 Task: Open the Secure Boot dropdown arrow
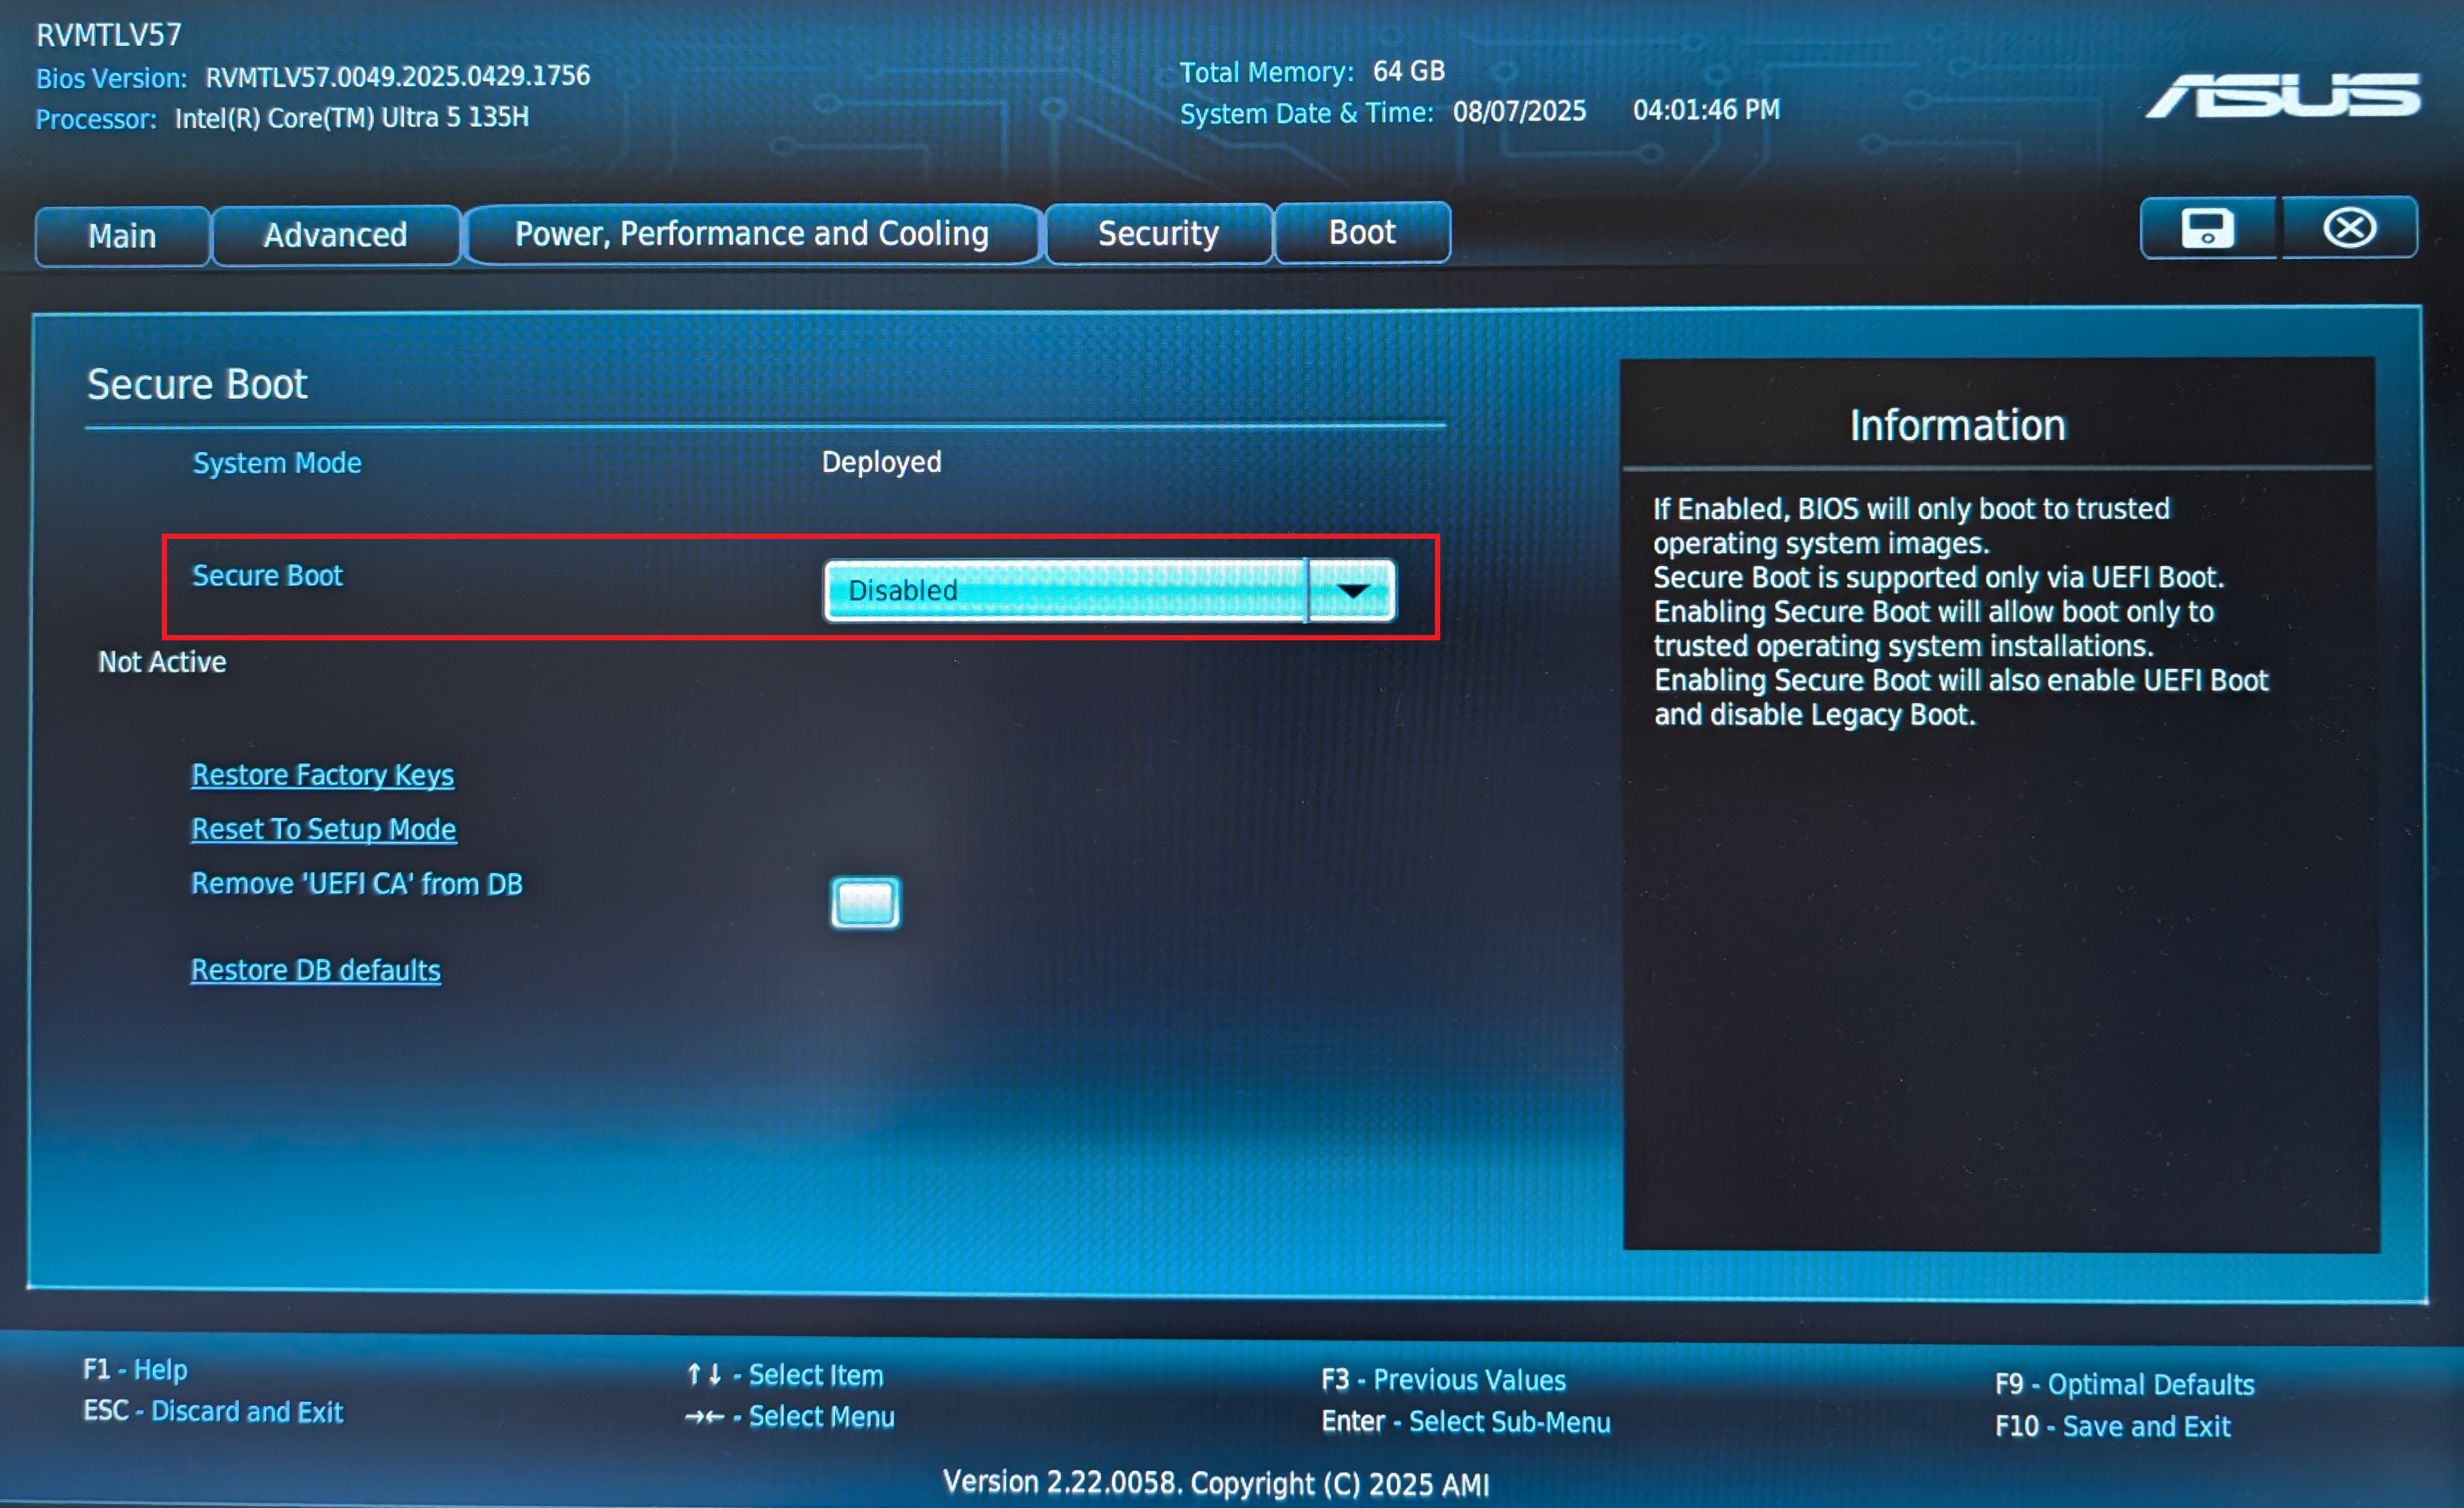tap(1354, 591)
